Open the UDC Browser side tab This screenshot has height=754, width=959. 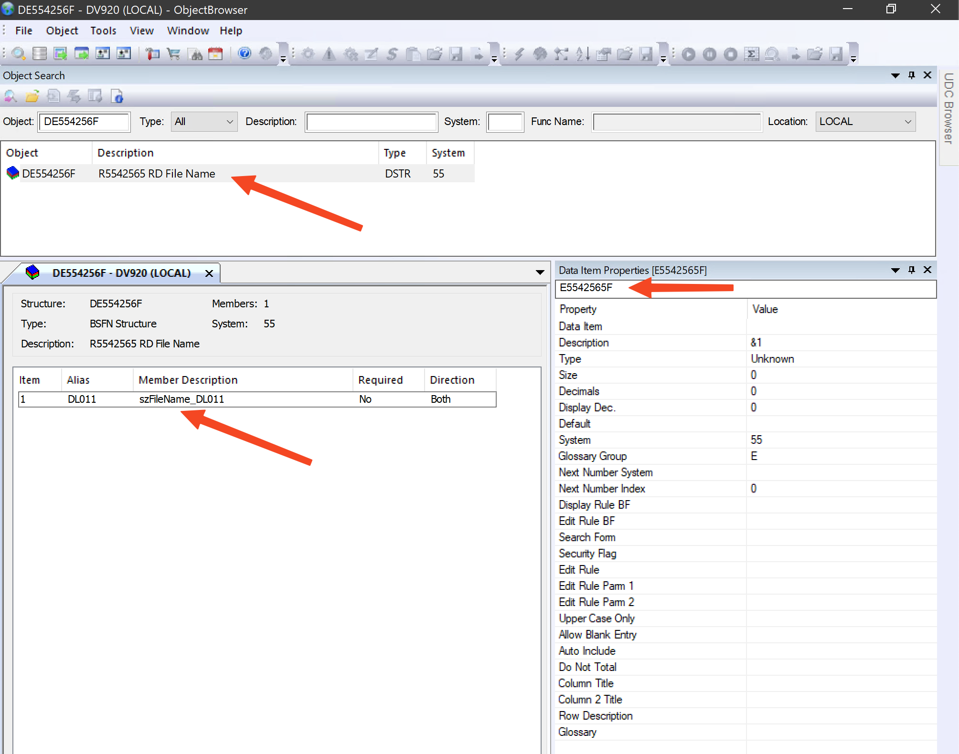948,108
